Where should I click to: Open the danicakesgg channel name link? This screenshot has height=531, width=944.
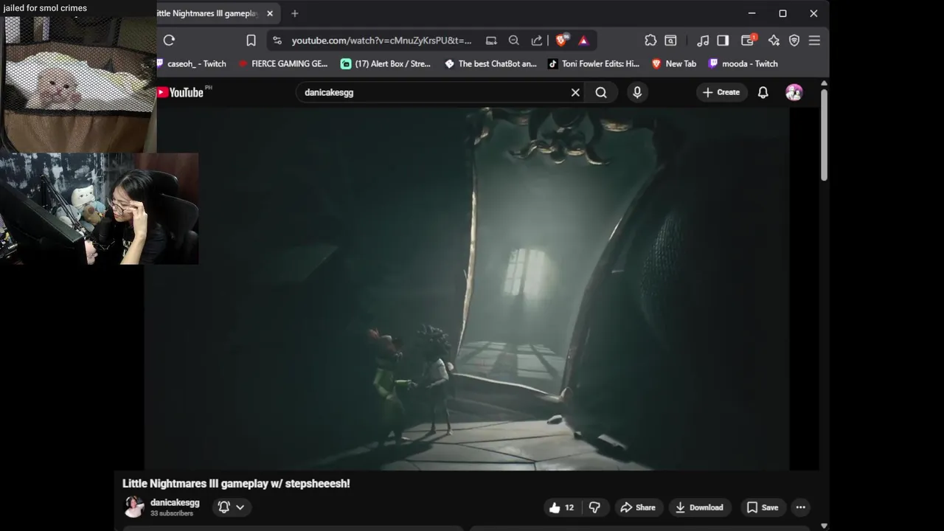(x=175, y=502)
